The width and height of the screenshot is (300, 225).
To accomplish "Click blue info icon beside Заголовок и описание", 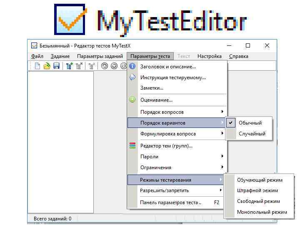I will [x=132, y=66].
